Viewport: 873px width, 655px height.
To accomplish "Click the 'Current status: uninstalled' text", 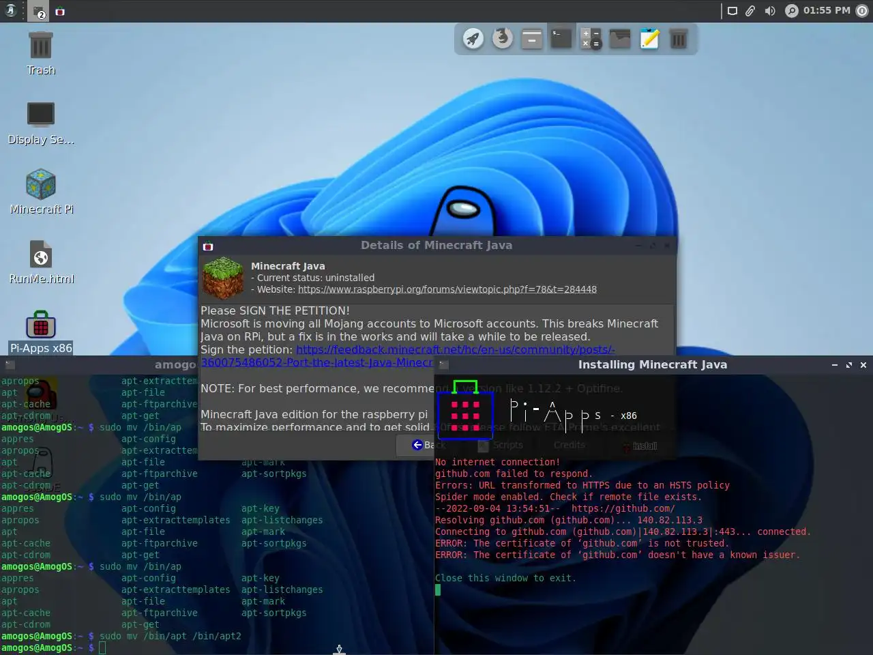I will point(312,278).
